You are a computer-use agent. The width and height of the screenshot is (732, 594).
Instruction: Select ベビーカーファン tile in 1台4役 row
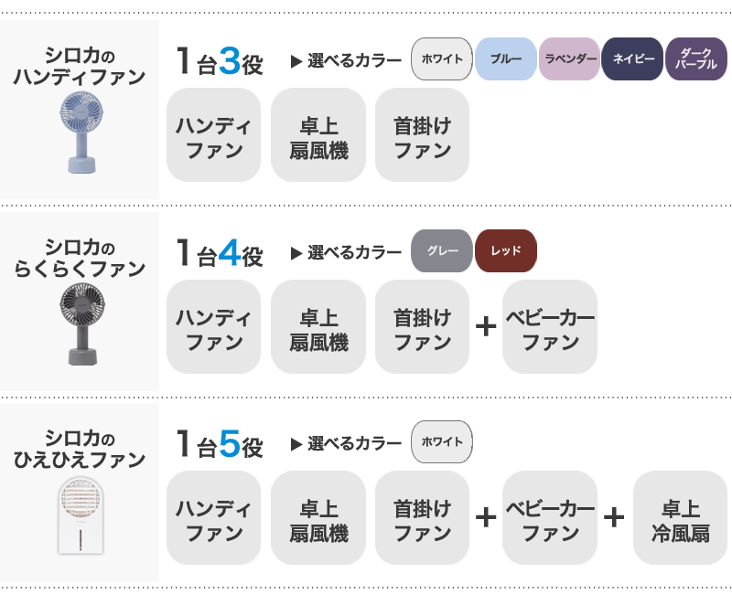pyautogui.click(x=550, y=327)
